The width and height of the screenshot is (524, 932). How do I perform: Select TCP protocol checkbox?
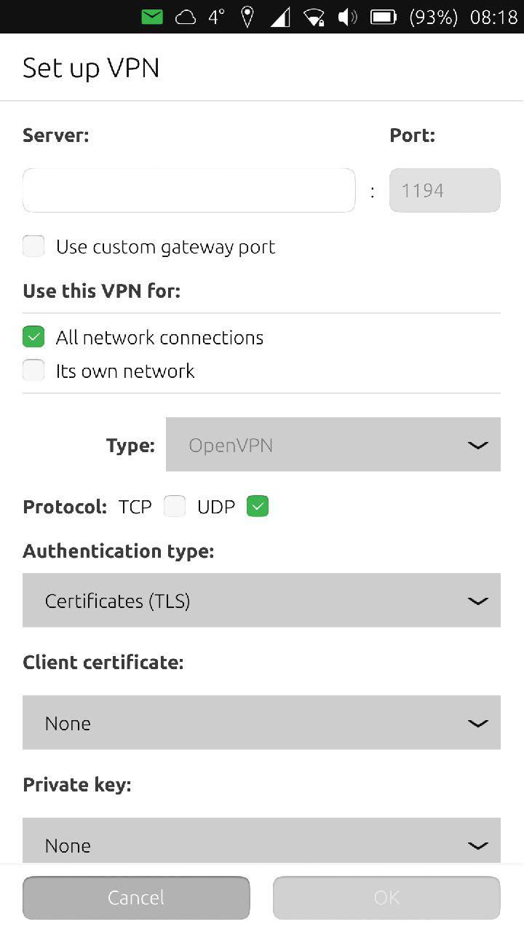coord(175,506)
